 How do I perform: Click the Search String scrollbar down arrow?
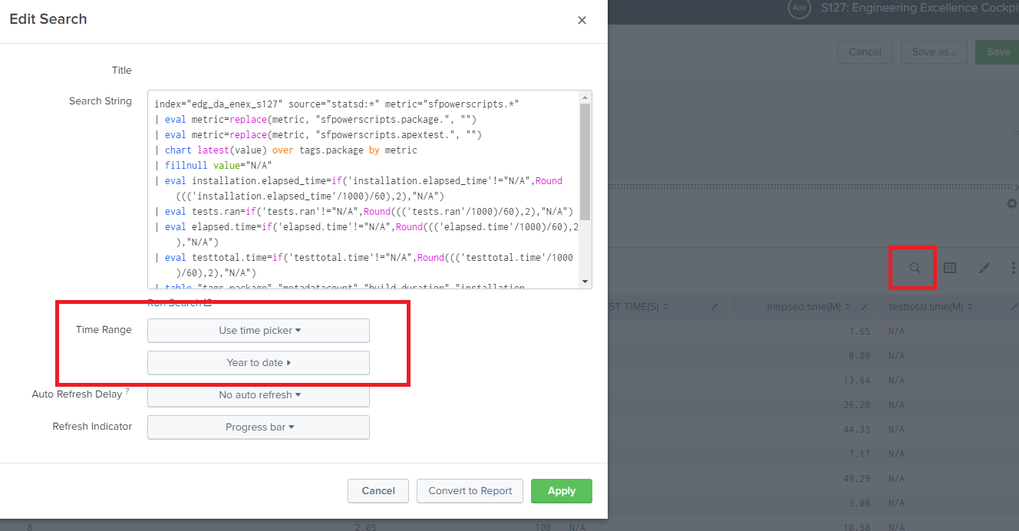(585, 282)
